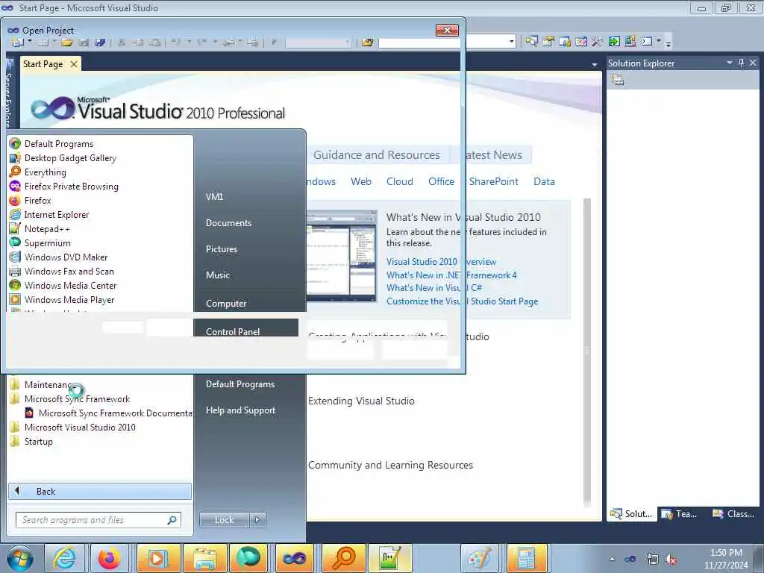Open Documents from the Start menu
The width and height of the screenshot is (764, 573).
pyautogui.click(x=228, y=222)
